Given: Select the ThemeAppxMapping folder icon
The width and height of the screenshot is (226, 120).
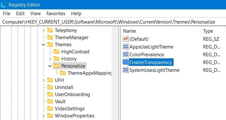Looking at the screenshot, I should point(63,73).
